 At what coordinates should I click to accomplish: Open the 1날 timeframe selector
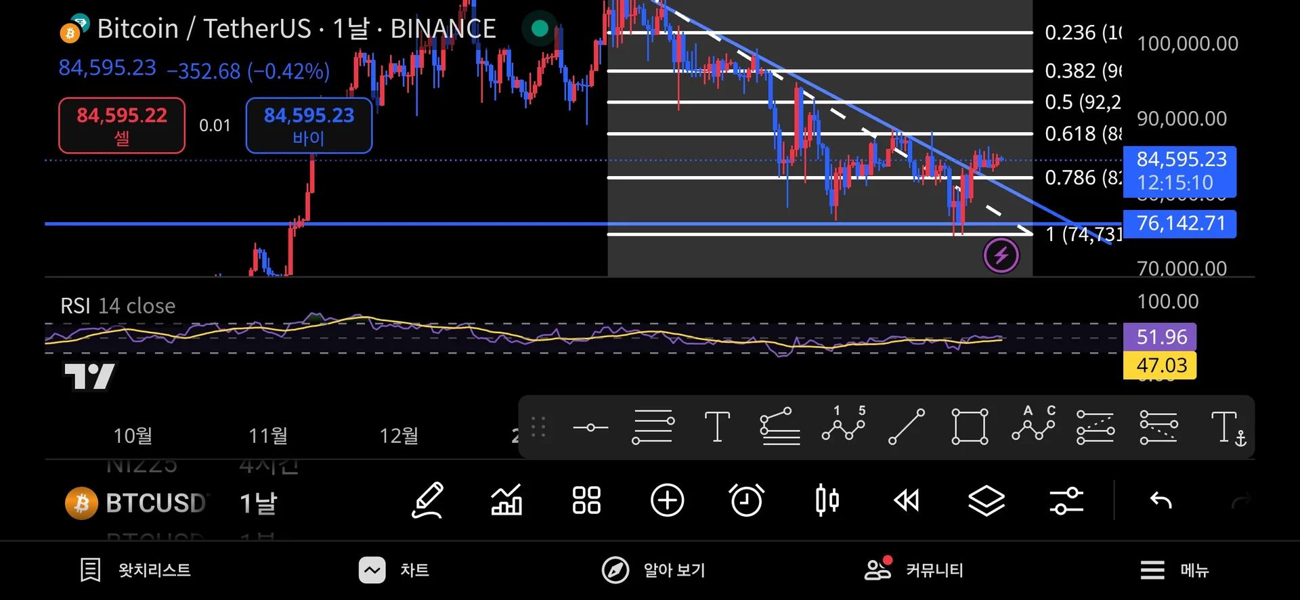259,503
